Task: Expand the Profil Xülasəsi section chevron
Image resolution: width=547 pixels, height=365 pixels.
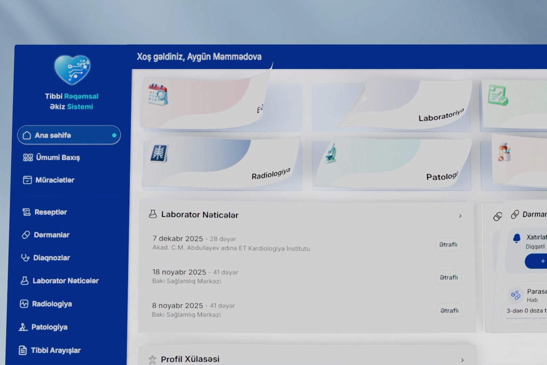Action: pos(462,360)
